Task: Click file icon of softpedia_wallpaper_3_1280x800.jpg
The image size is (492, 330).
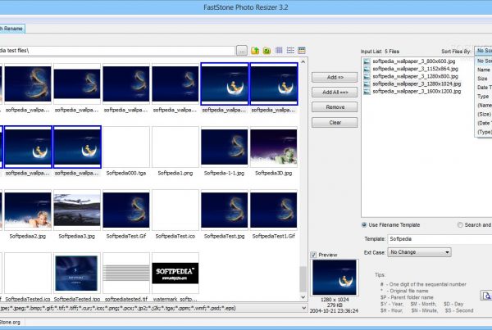Action: (367, 76)
